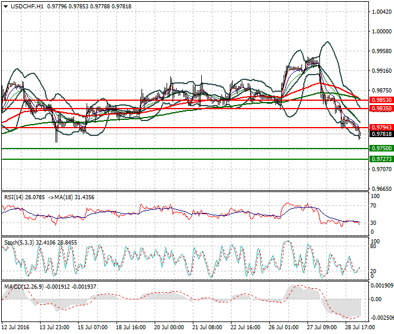Select the red 0.97943 price level label
Image resolution: width=394 pixels, height=334 pixels.
tap(381, 128)
